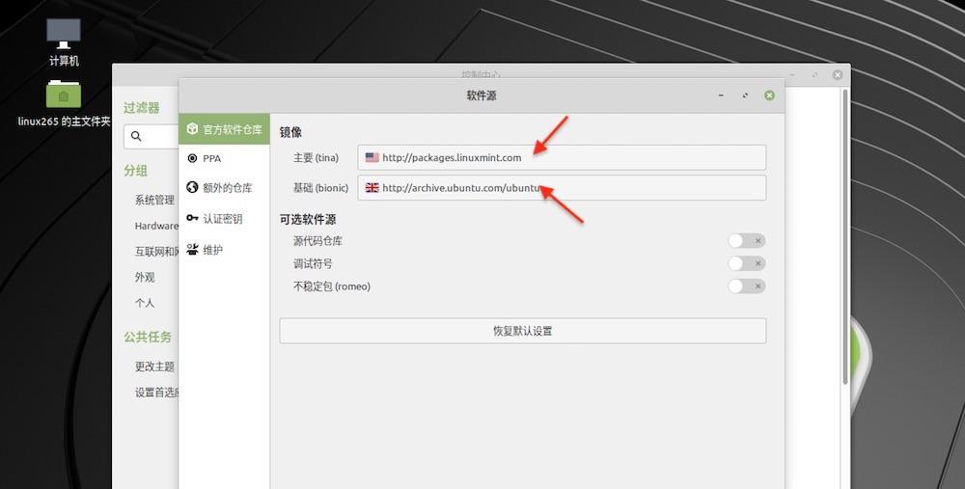Select 外观 in the group list

(x=145, y=278)
